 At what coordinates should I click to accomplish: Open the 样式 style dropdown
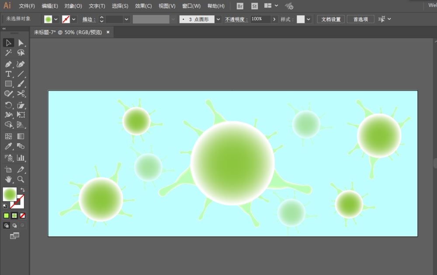pyautogui.click(x=309, y=19)
